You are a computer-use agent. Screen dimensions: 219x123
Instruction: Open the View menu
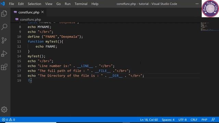coord(49,4)
